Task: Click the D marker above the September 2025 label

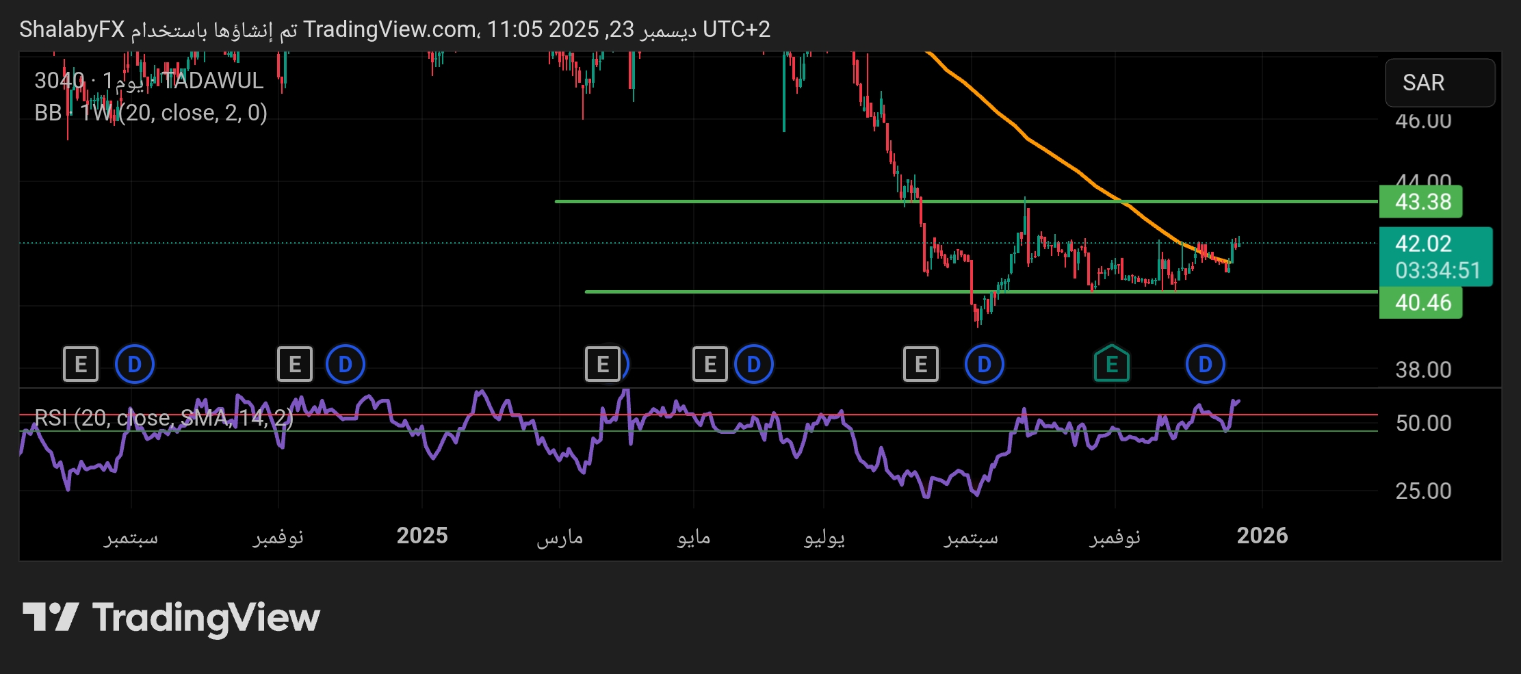Action: pyautogui.click(x=984, y=364)
